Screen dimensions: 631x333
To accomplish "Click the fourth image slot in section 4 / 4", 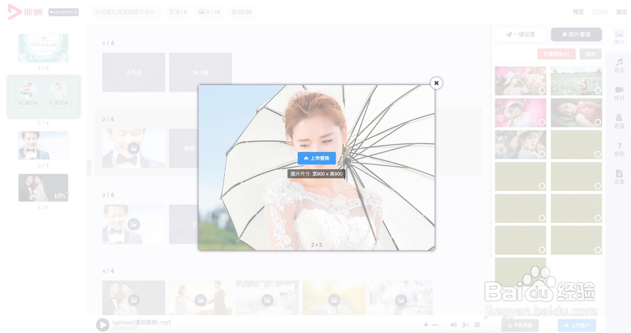I will pos(334,298).
